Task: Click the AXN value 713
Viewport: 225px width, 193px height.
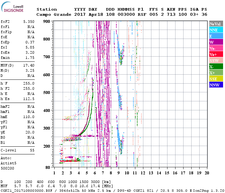Action: pos(171,14)
